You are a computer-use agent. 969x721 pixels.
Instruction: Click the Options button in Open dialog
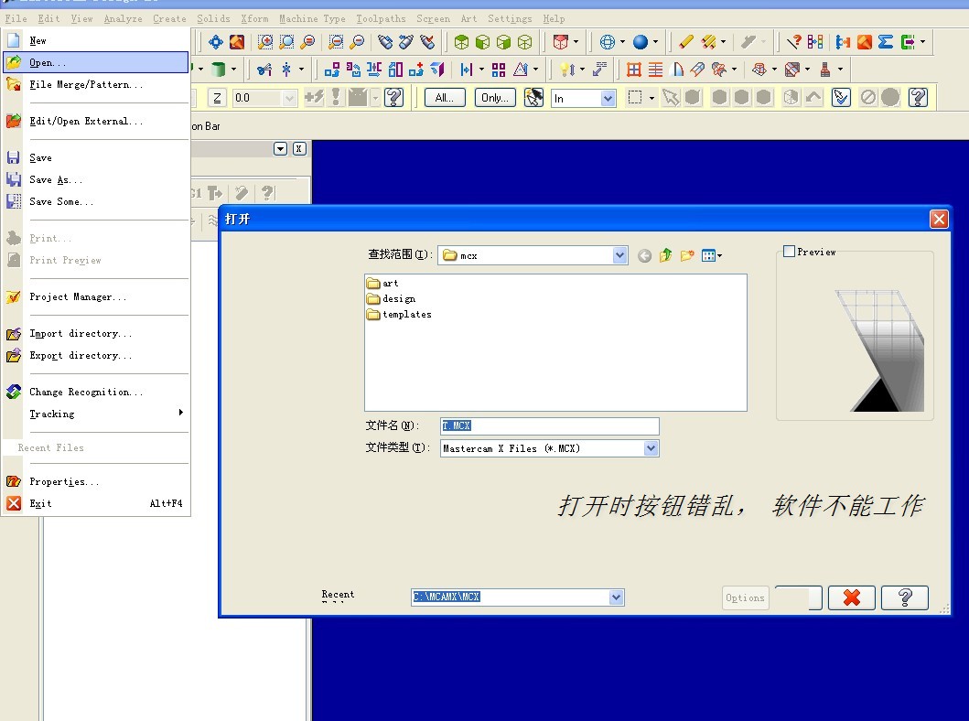(x=746, y=598)
